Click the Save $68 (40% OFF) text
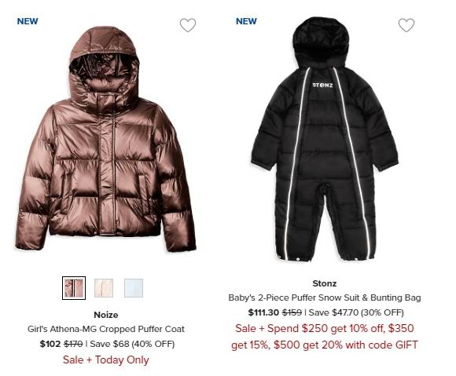 tap(132, 344)
